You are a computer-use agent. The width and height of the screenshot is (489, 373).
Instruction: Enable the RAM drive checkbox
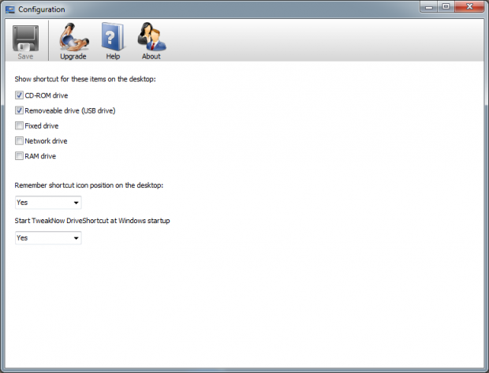(19, 156)
